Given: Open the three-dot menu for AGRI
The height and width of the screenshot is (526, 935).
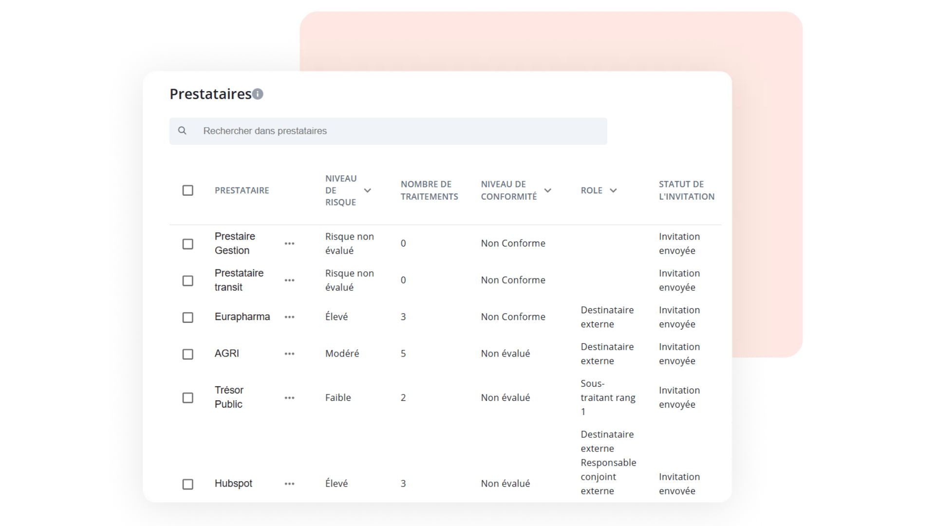Looking at the screenshot, I should [289, 354].
